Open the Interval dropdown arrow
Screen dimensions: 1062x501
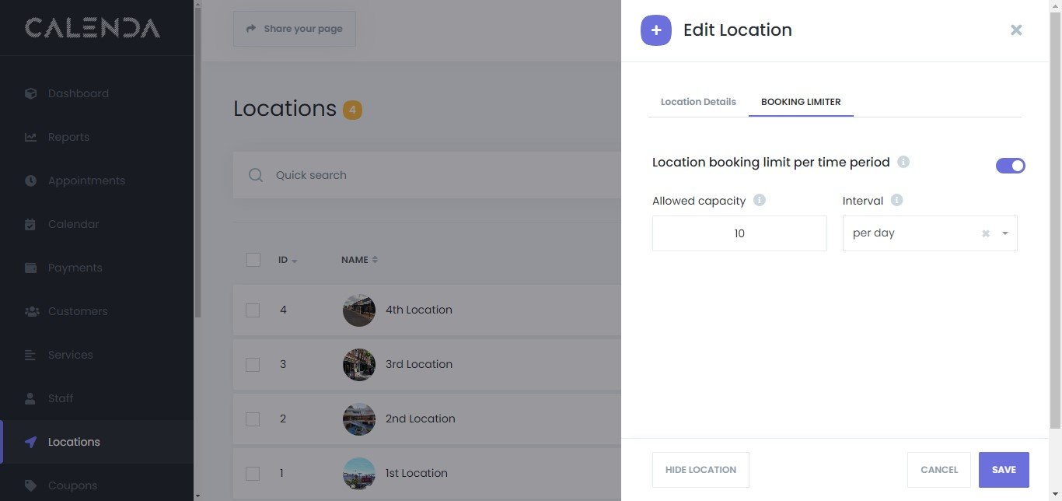click(x=1004, y=233)
